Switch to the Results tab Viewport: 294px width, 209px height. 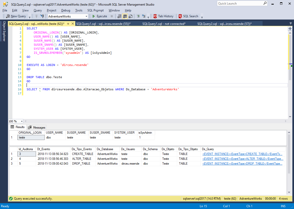tap(18, 127)
